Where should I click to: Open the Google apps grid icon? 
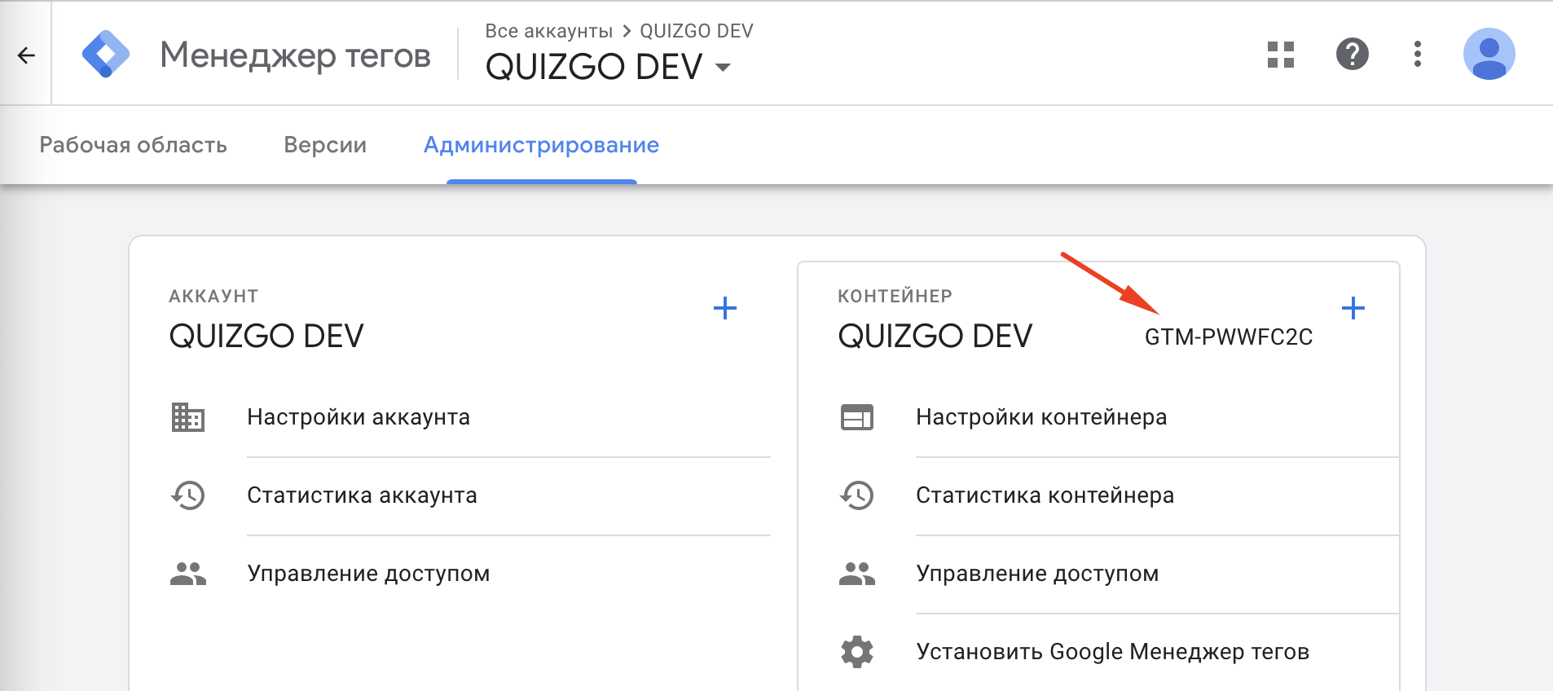1281,55
